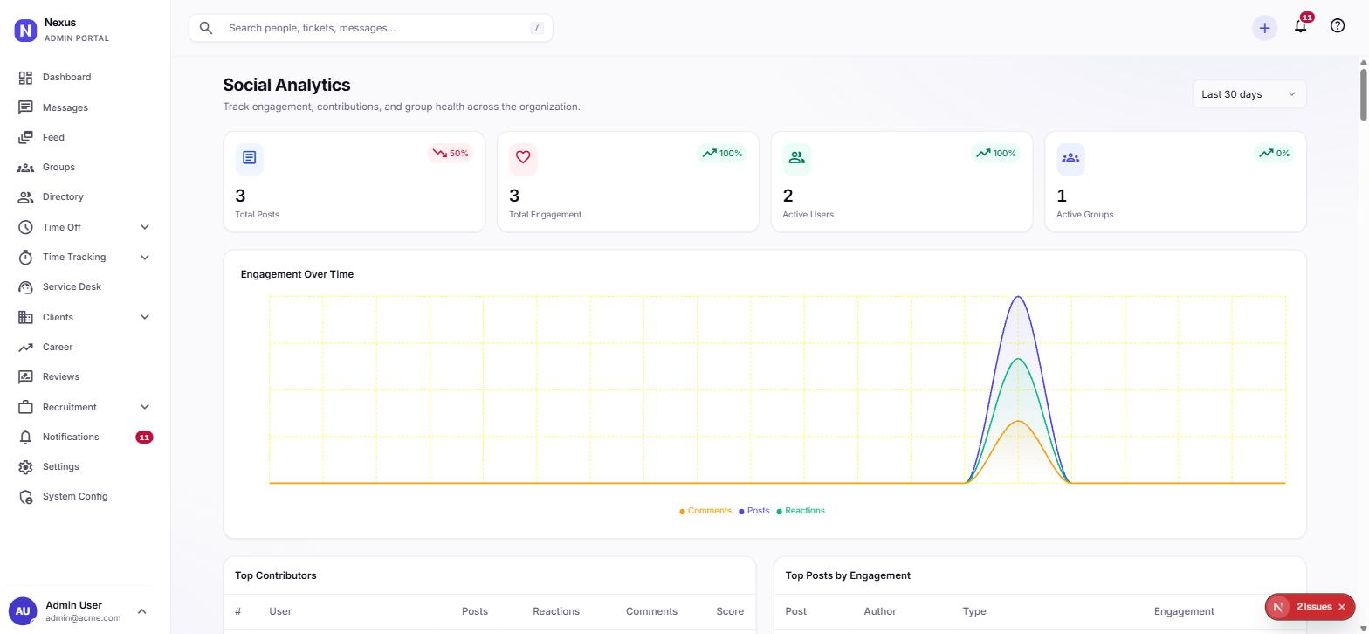
Task: Click the Time Tracking stopwatch icon
Action: tap(25, 258)
